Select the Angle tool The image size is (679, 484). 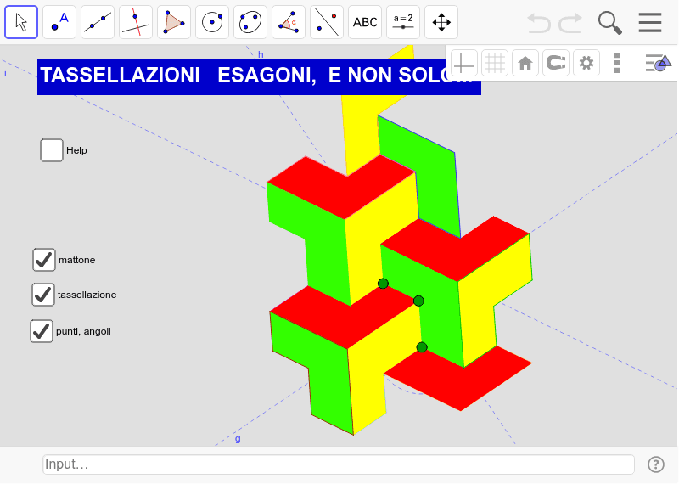point(289,22)
